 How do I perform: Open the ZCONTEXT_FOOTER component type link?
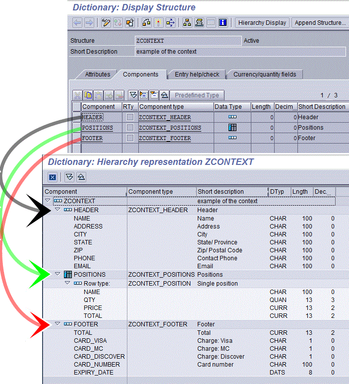point(165,138)
